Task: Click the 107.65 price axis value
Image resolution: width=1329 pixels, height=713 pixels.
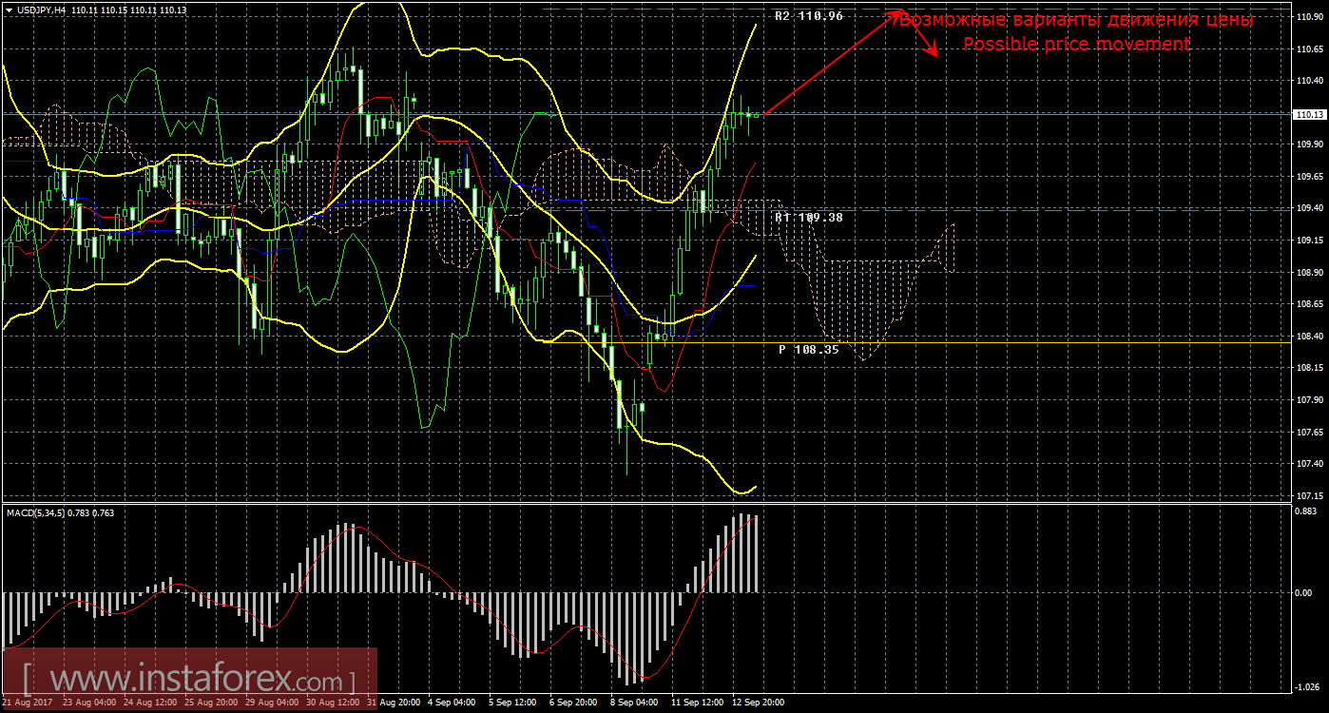Action: [1310, 432]
